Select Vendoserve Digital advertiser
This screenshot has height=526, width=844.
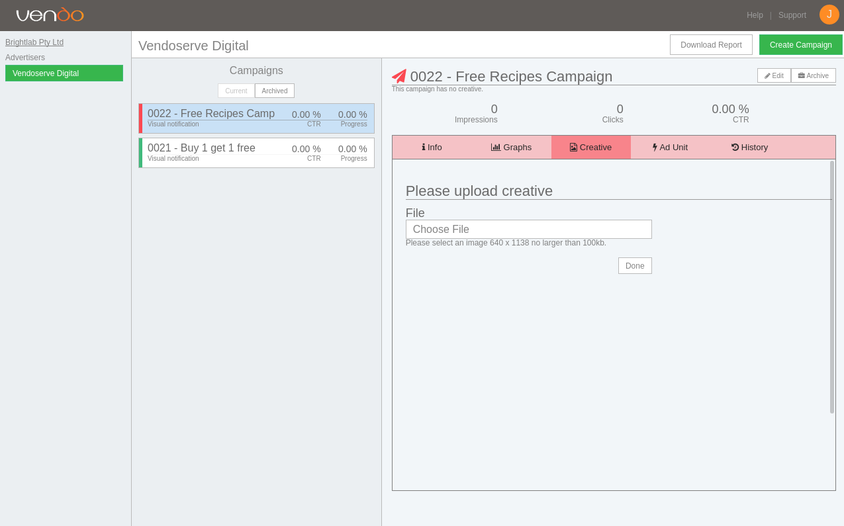tap(64, 73)
